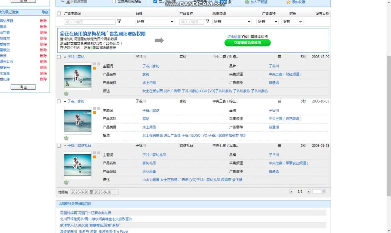Open the 广告语种 filter dropdown
This screenshot has width=391, height=233.
[x=267, y=21]
